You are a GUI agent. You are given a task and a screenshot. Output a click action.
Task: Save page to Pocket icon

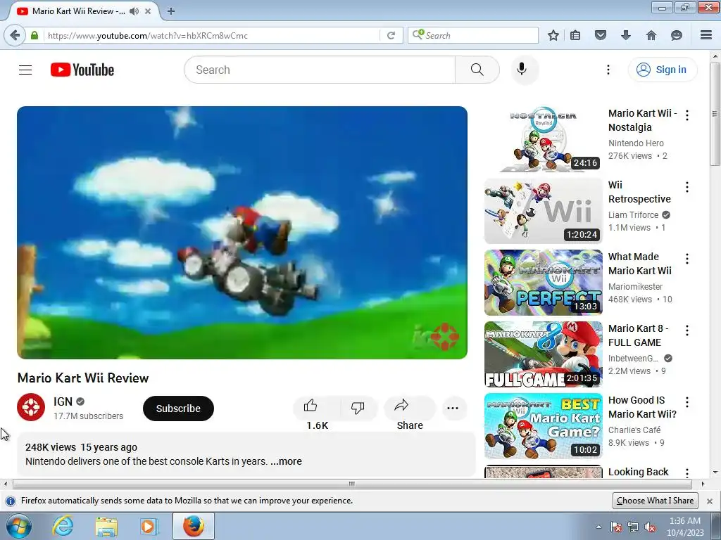tap(600, 35)
